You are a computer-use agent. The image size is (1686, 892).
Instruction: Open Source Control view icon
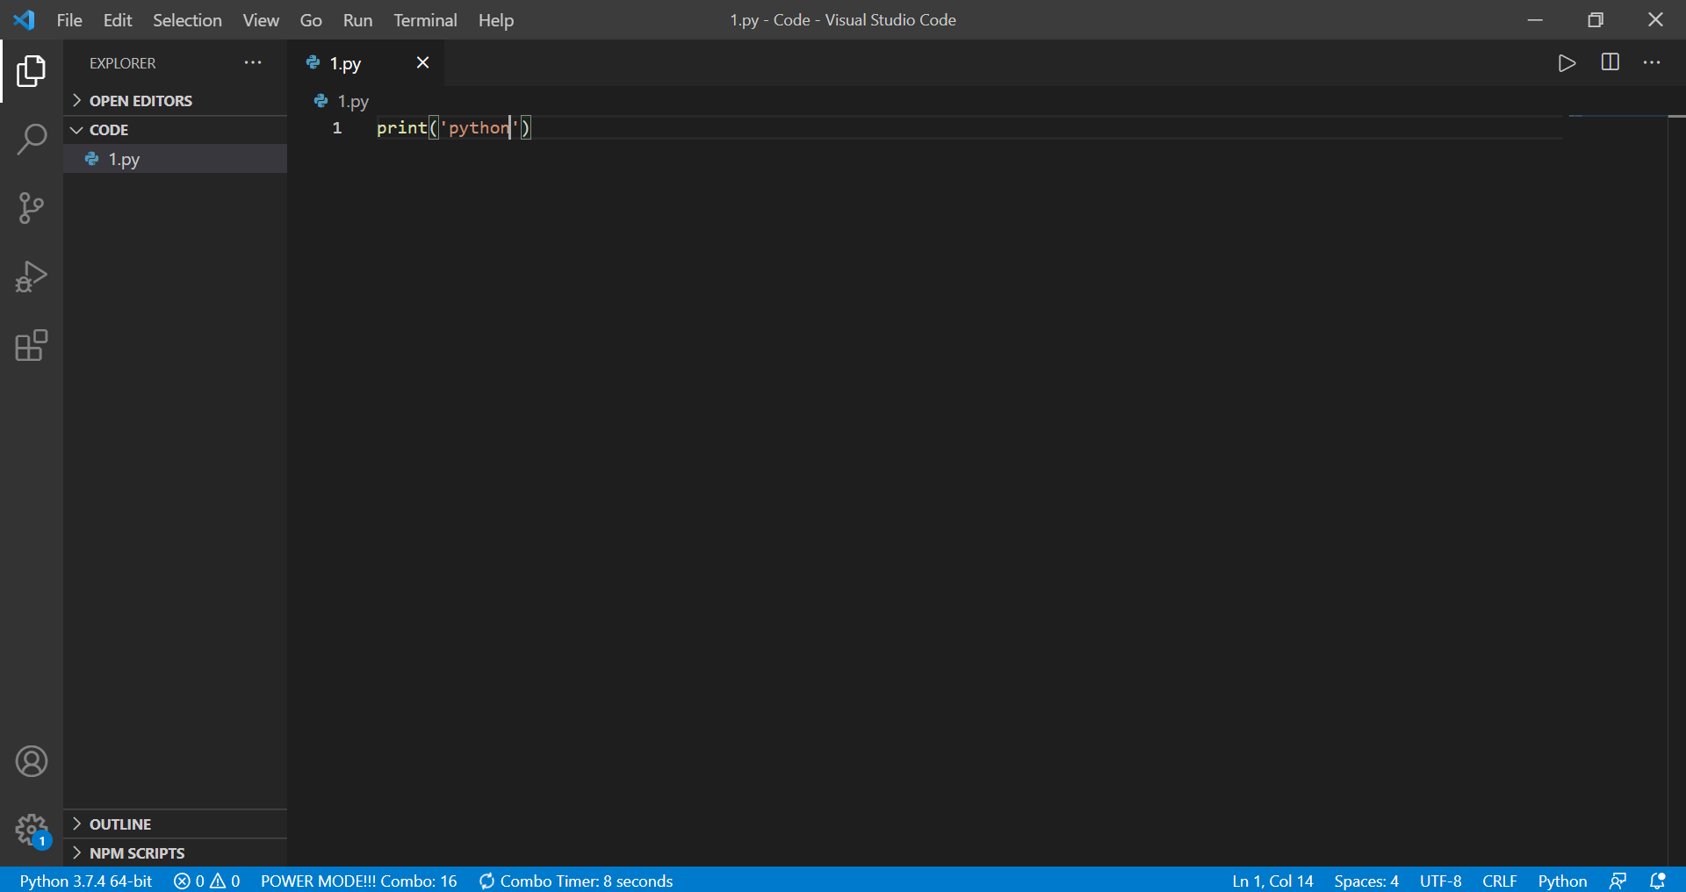tap(32, 208)
